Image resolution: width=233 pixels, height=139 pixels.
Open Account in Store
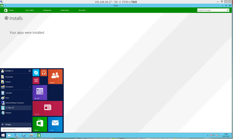tap(82, 10)
